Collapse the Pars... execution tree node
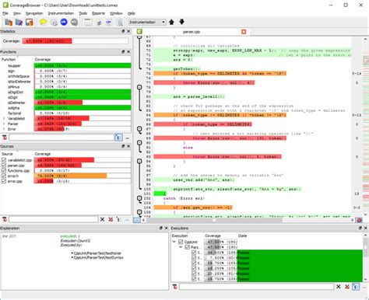369x300 pixels. (181, 247)
